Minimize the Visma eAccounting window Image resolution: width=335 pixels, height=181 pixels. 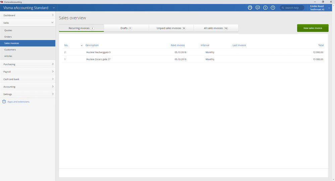[x=315, y=2]
